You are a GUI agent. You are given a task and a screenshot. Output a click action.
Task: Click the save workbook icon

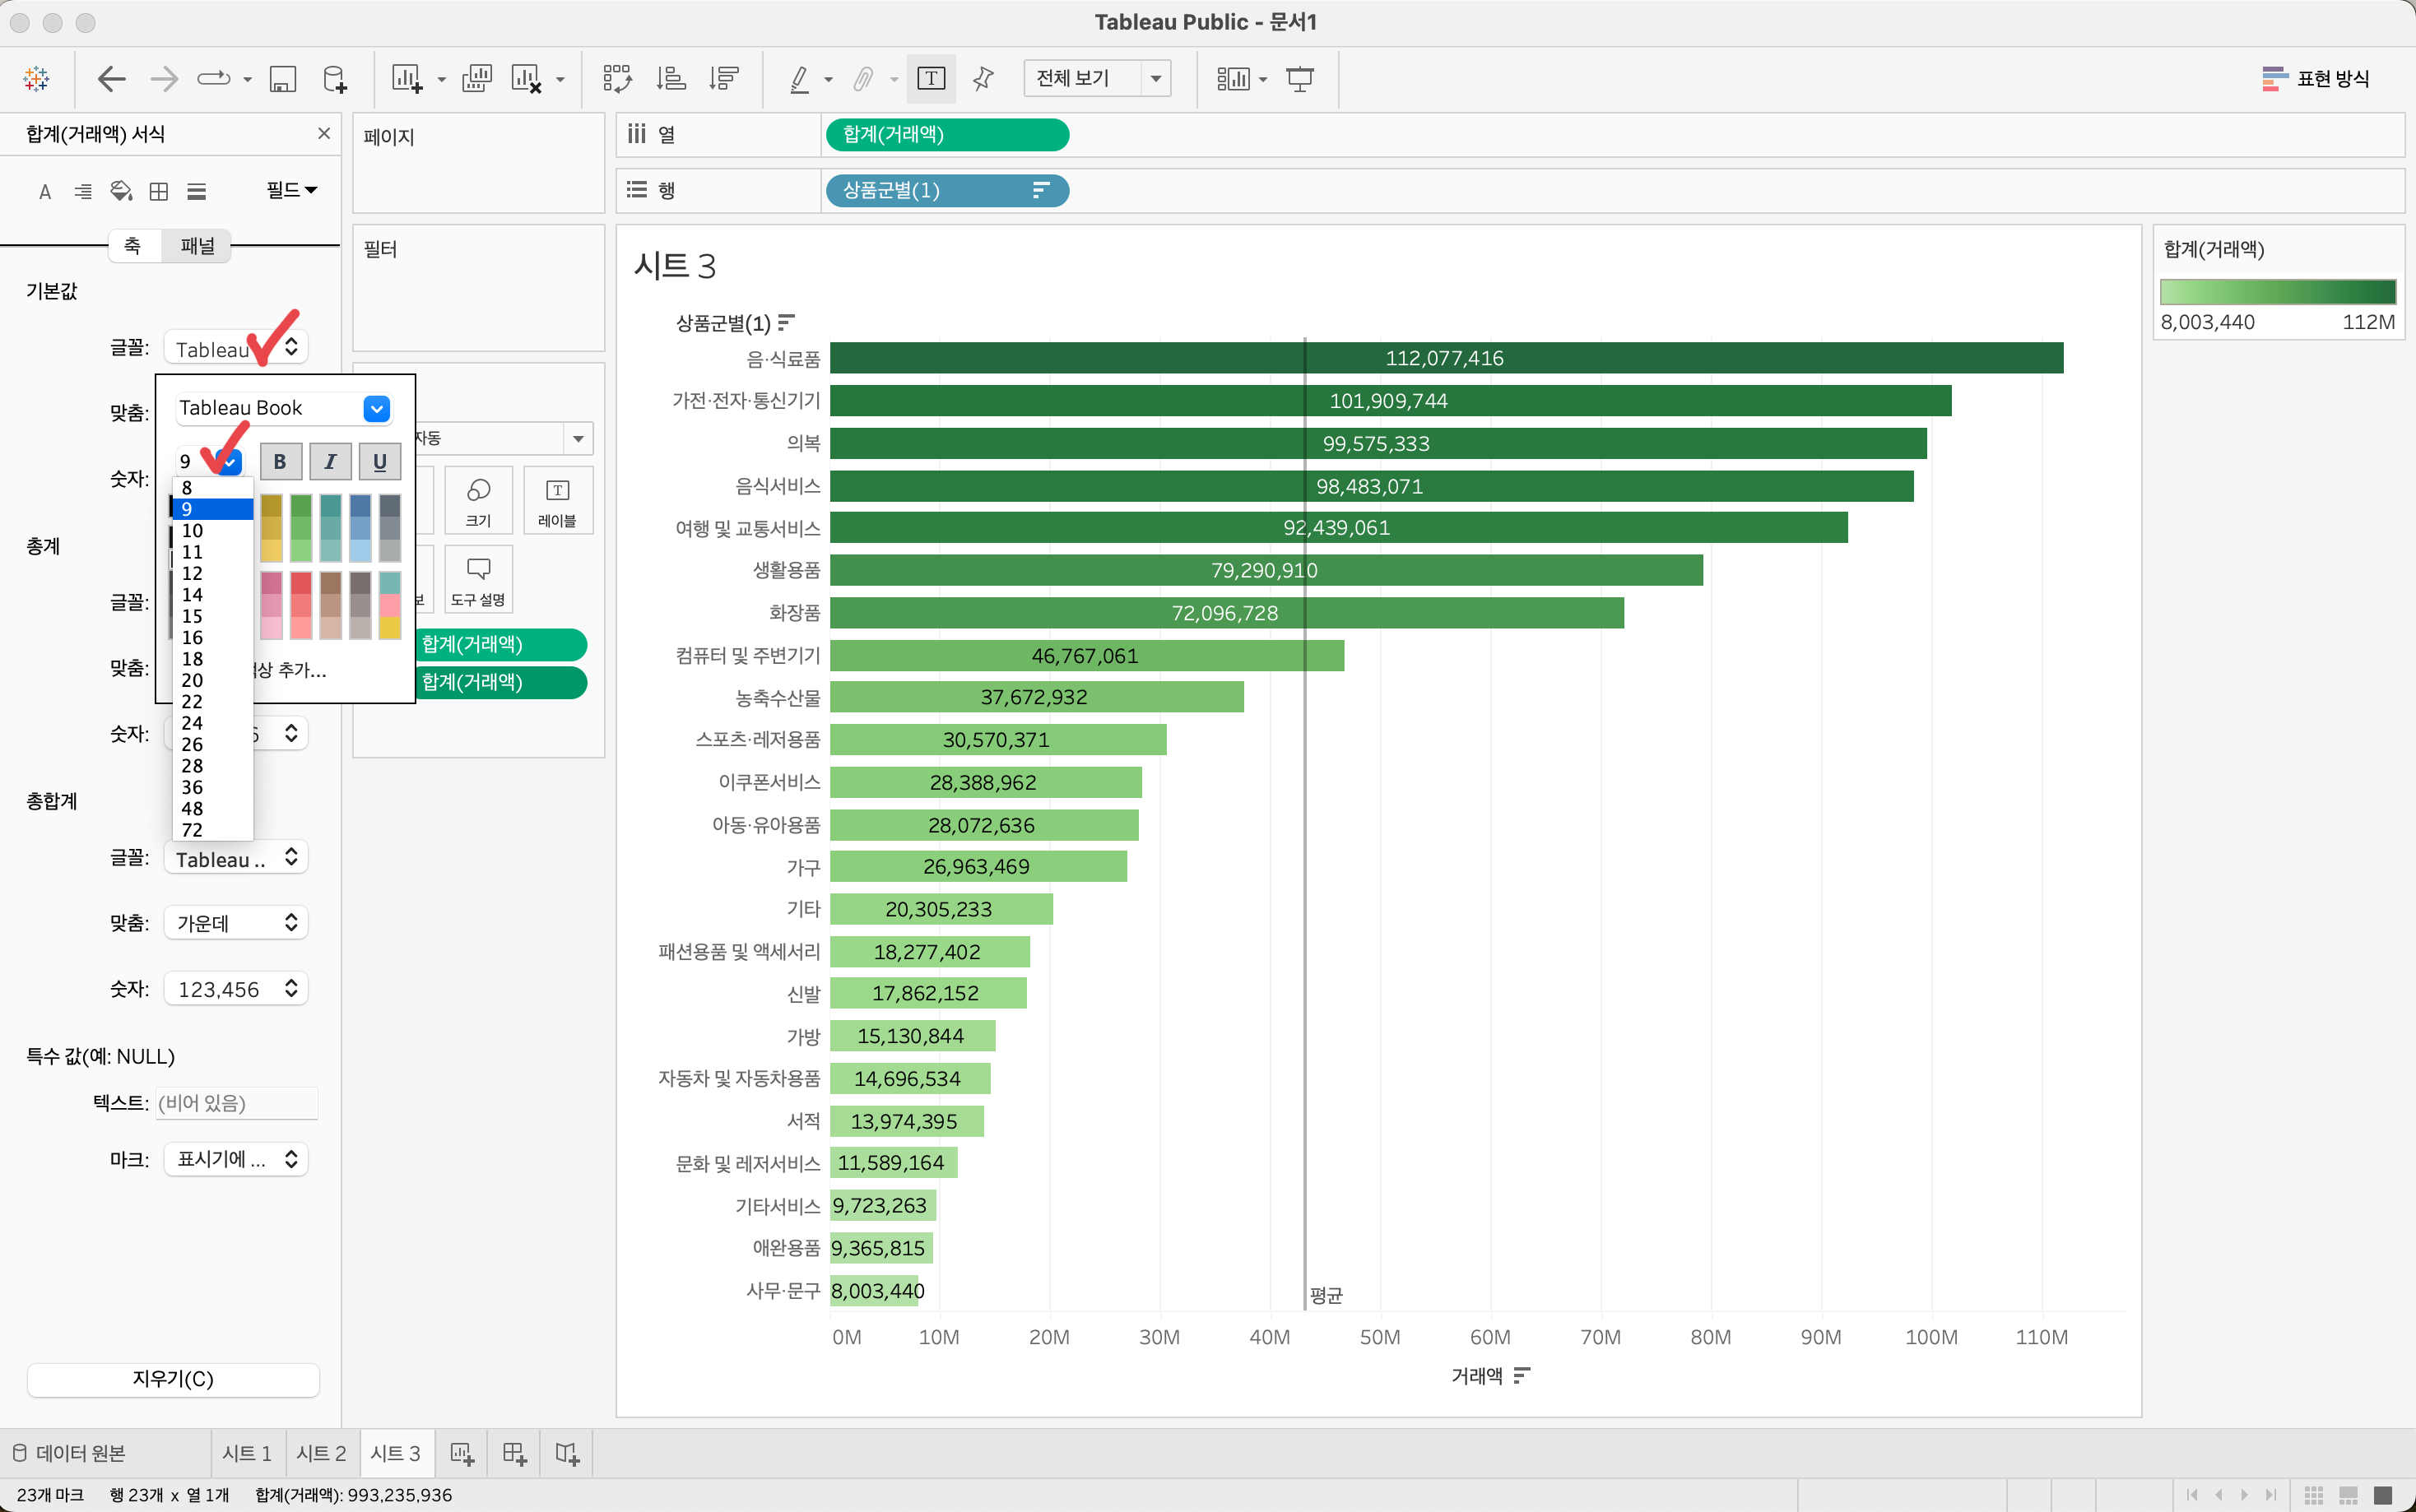click(283, 79)
